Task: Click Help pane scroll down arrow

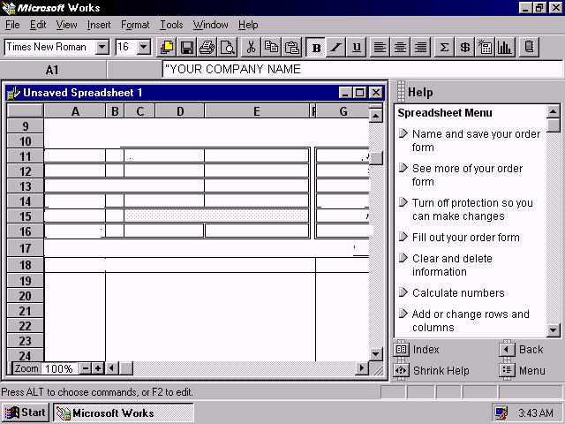Action: (554, 329)
